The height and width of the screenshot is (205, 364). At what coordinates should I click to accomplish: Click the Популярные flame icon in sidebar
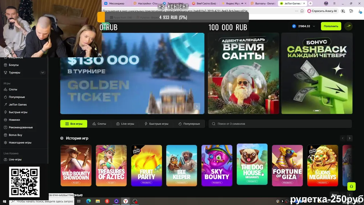6,97
